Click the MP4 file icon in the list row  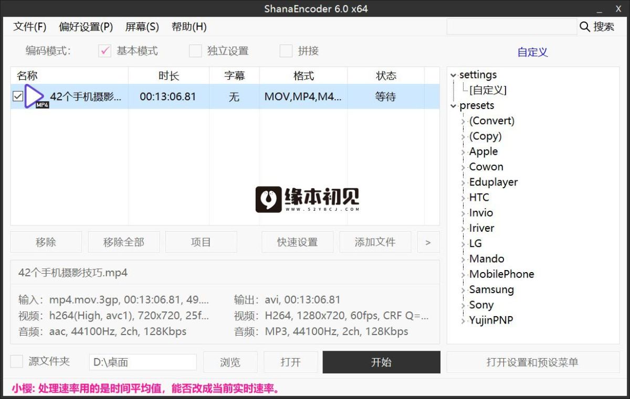tap(36, 97)
